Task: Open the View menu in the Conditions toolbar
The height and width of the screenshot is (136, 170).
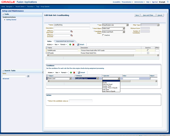Action: click(58, 73)
